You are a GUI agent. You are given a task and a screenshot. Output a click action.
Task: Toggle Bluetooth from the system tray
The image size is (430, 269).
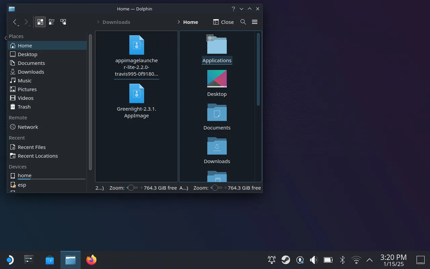(342, 260)
